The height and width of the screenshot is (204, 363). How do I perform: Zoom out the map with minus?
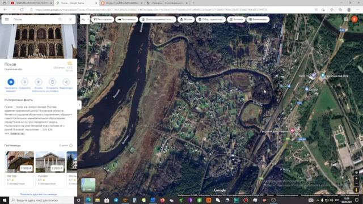(x=357, y=184)
